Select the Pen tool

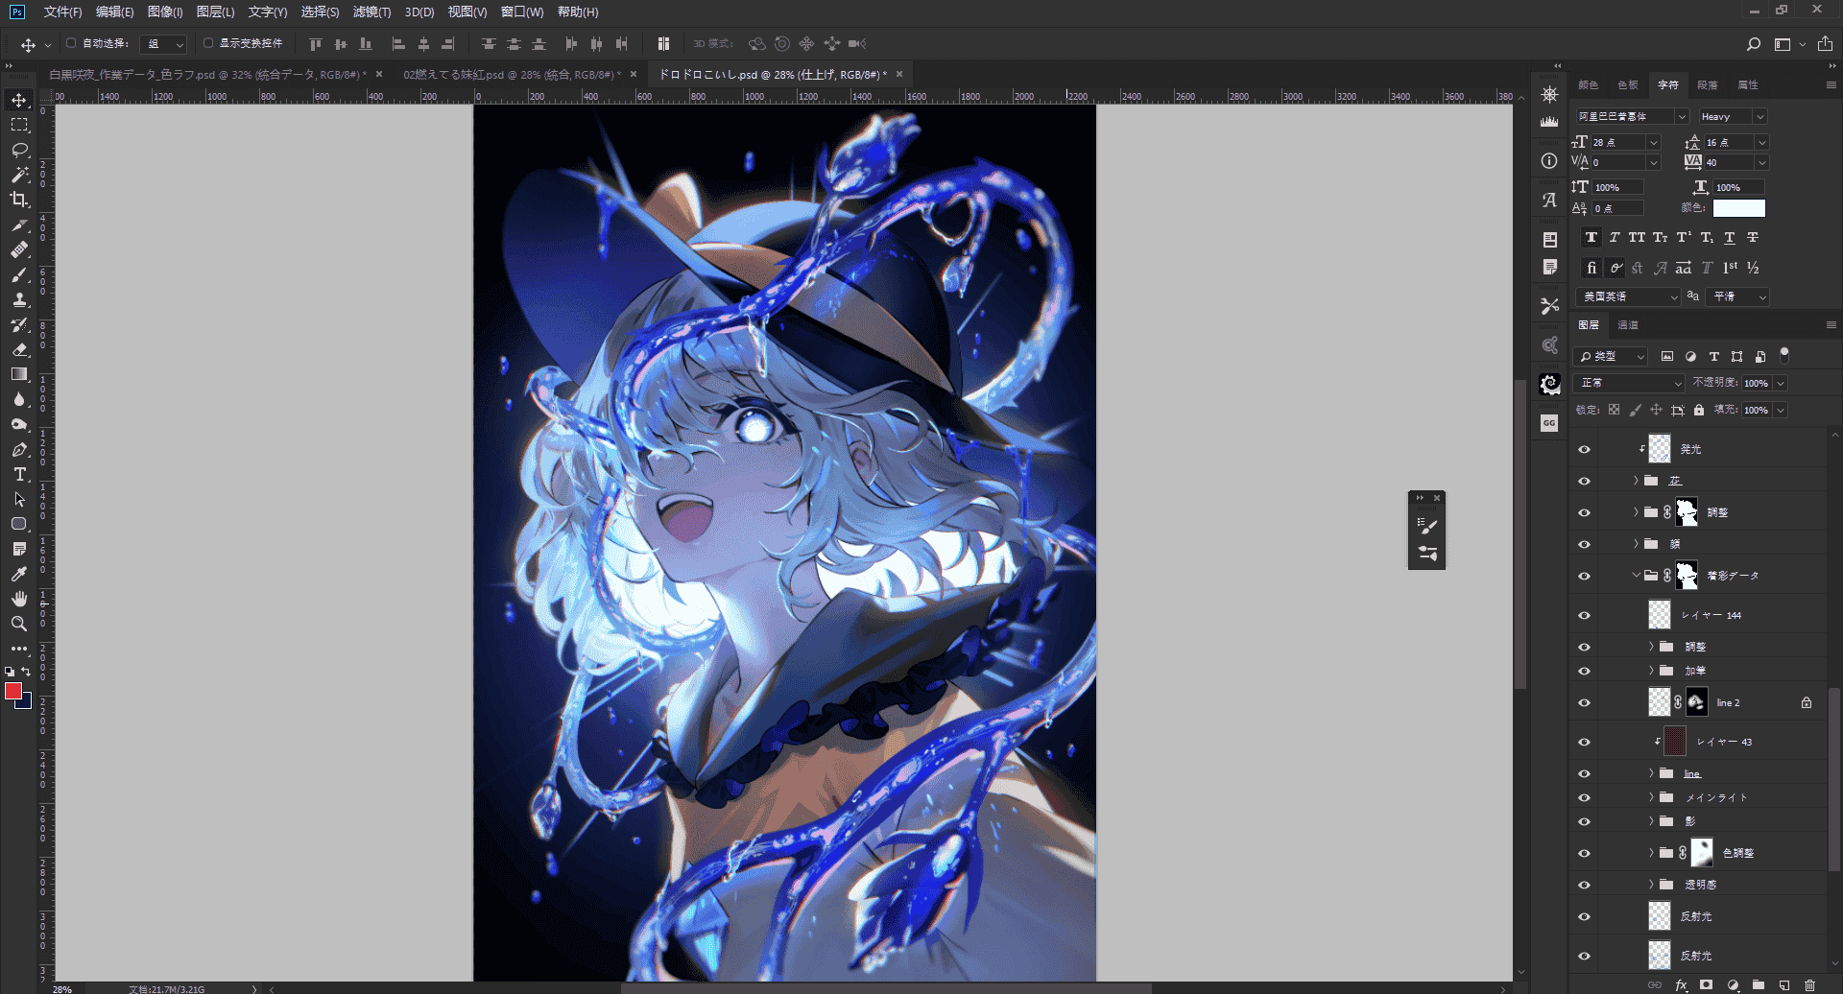coord(19,449)
